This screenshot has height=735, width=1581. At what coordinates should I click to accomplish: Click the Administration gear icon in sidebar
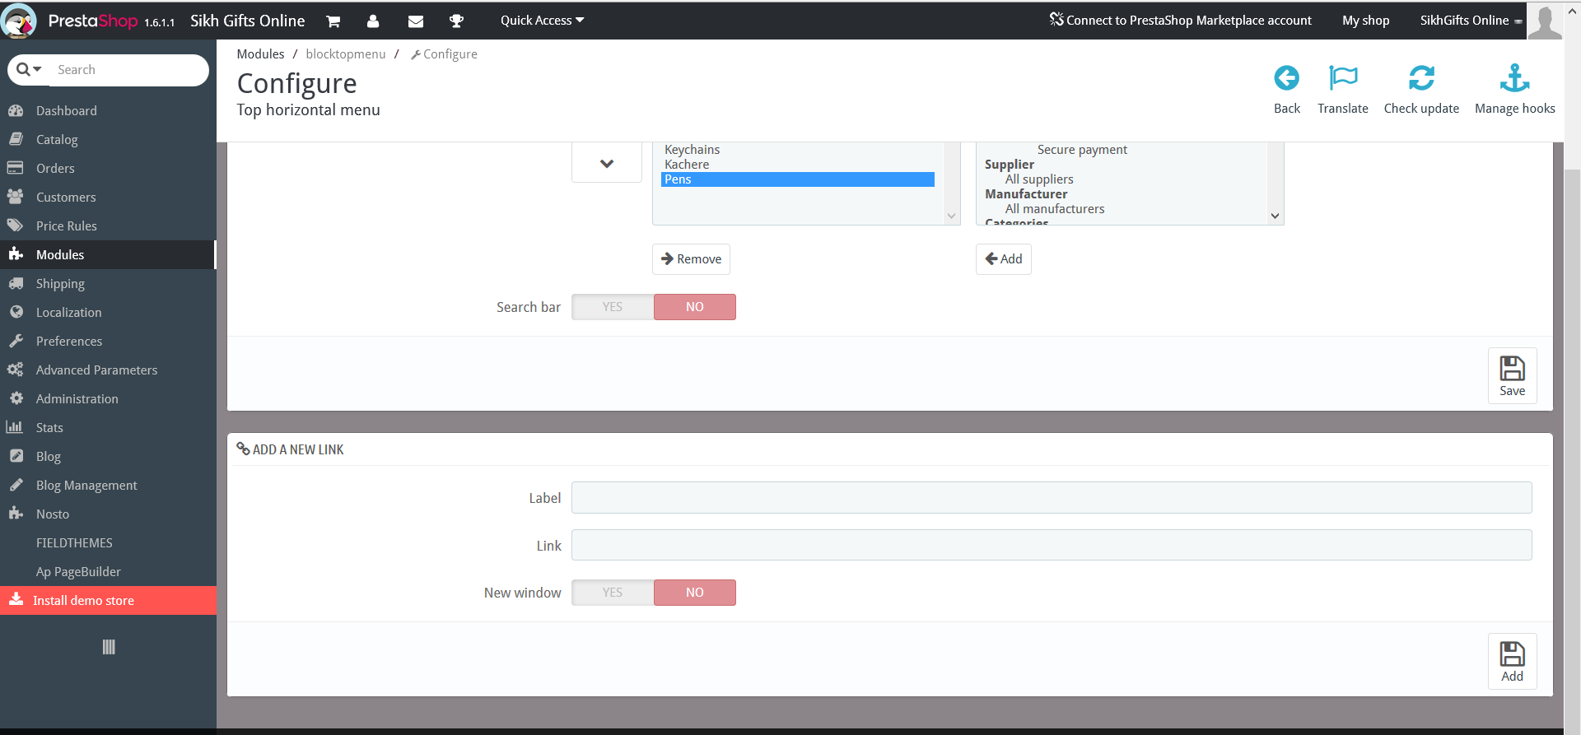[x=16, y=398]
